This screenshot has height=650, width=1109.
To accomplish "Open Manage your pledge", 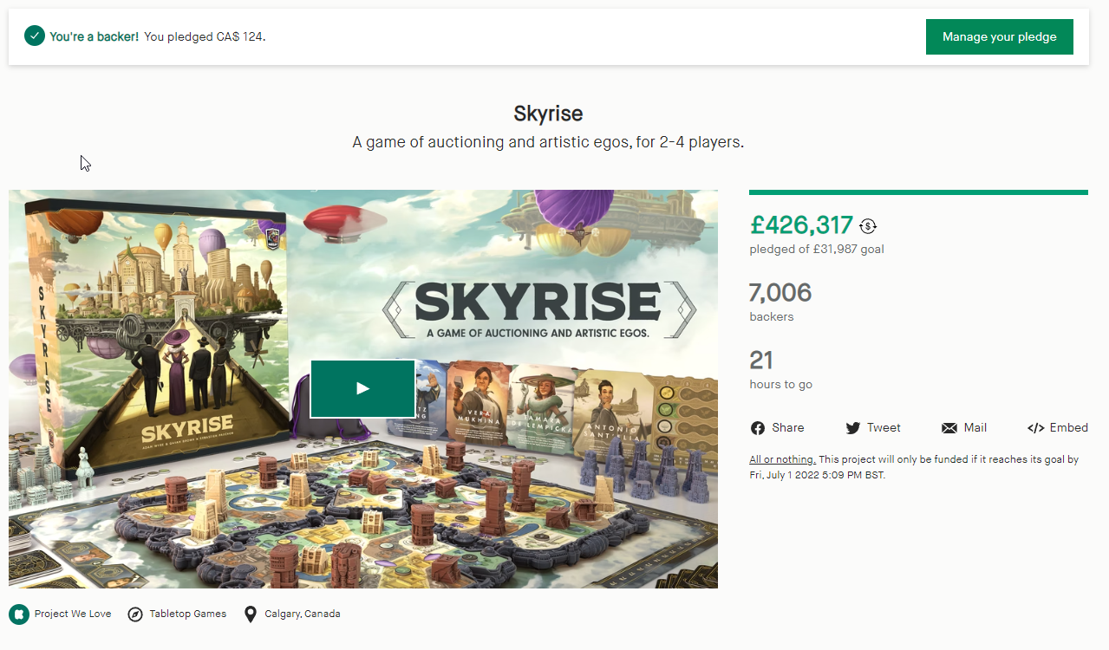I will (1000, 36).
